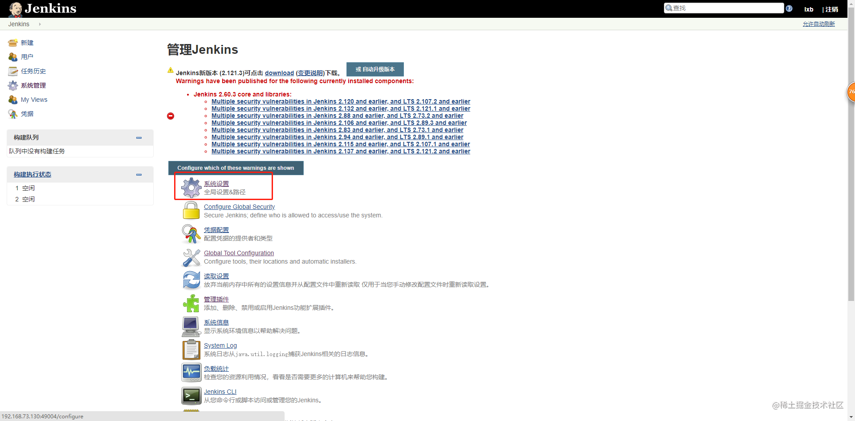
Task: Open 用户 in the sidebar menu
Action: coord(27,57)
